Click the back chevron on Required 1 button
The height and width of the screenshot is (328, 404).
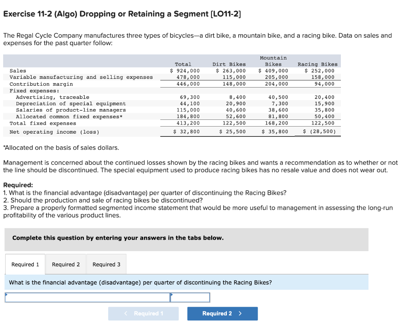[125, 313]
